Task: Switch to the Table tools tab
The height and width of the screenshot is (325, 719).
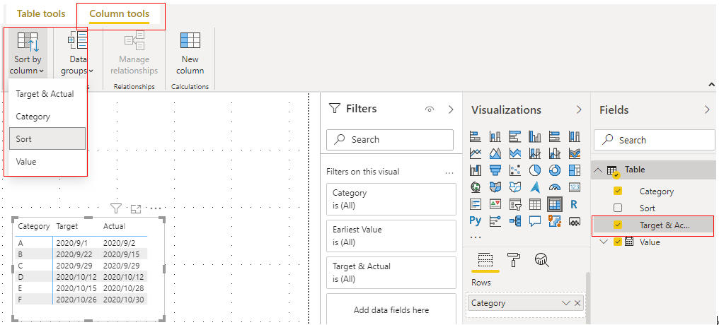Action: pyautogui.click(x=41, y=13)
